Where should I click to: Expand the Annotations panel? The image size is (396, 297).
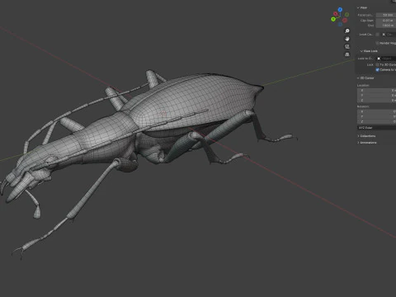coord(367,143)
